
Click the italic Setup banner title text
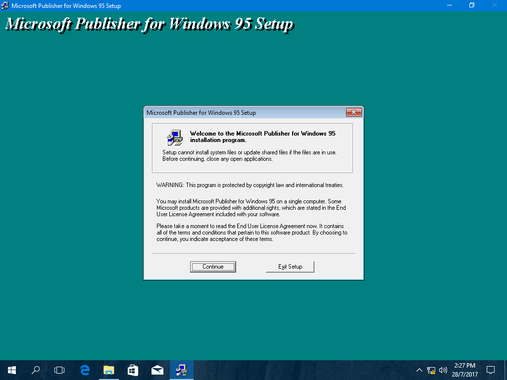(x=150, y=24)
